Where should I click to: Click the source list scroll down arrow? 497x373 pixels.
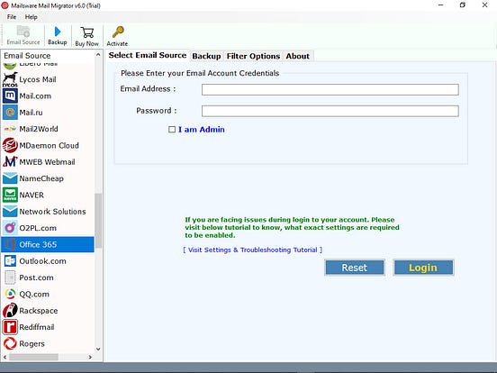point(98,349)
